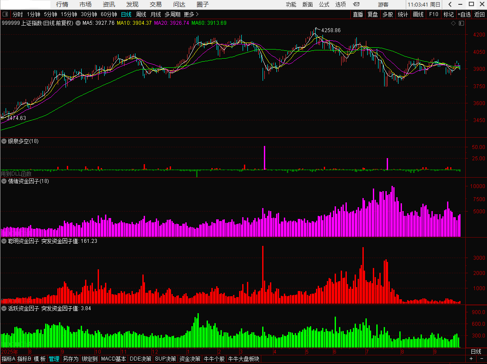
Task: Click the diamond icon above the price axis
Action: pos(454,23)
